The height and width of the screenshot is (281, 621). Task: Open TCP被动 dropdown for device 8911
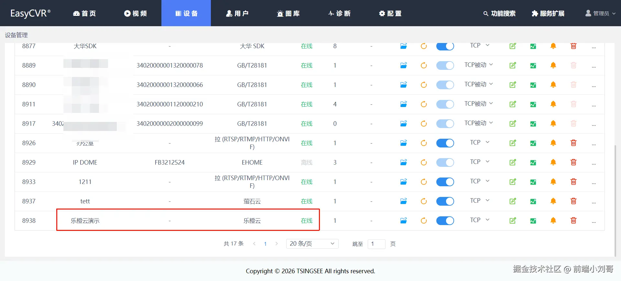click(x=479, y=104)
